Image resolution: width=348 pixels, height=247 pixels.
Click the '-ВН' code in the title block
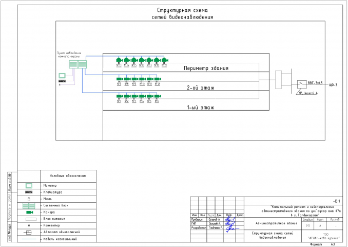(337, 201)
